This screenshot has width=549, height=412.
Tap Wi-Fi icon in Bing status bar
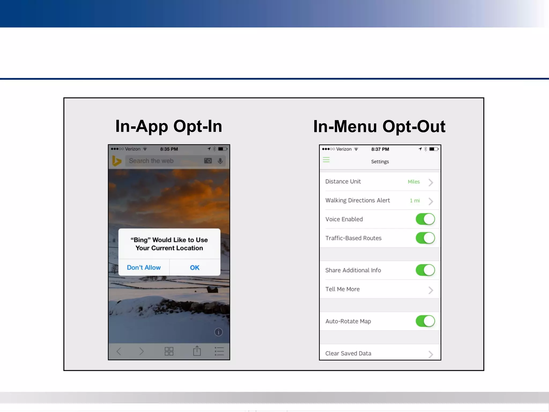click(145, 149)
